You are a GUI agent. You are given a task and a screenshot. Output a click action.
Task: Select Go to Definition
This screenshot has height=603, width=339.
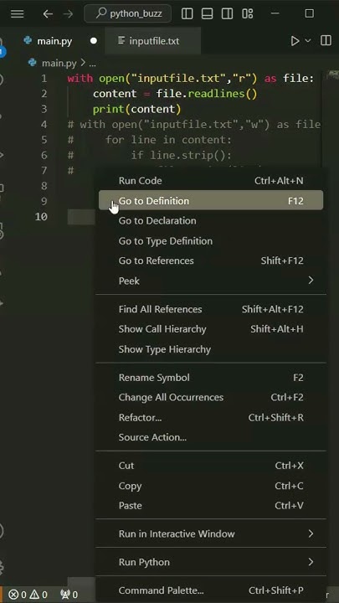click(211, 201)
